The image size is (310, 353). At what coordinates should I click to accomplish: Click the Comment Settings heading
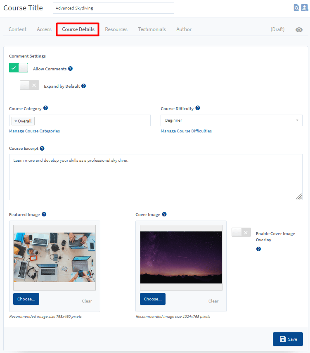tap(27, 56)
